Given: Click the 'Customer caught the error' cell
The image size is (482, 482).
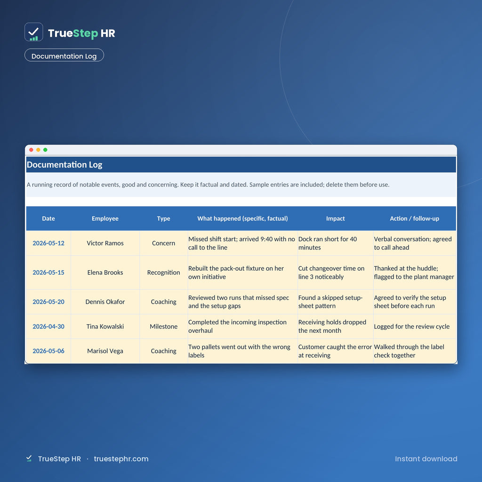Looking at the screenshot, I should coord(335,351).
